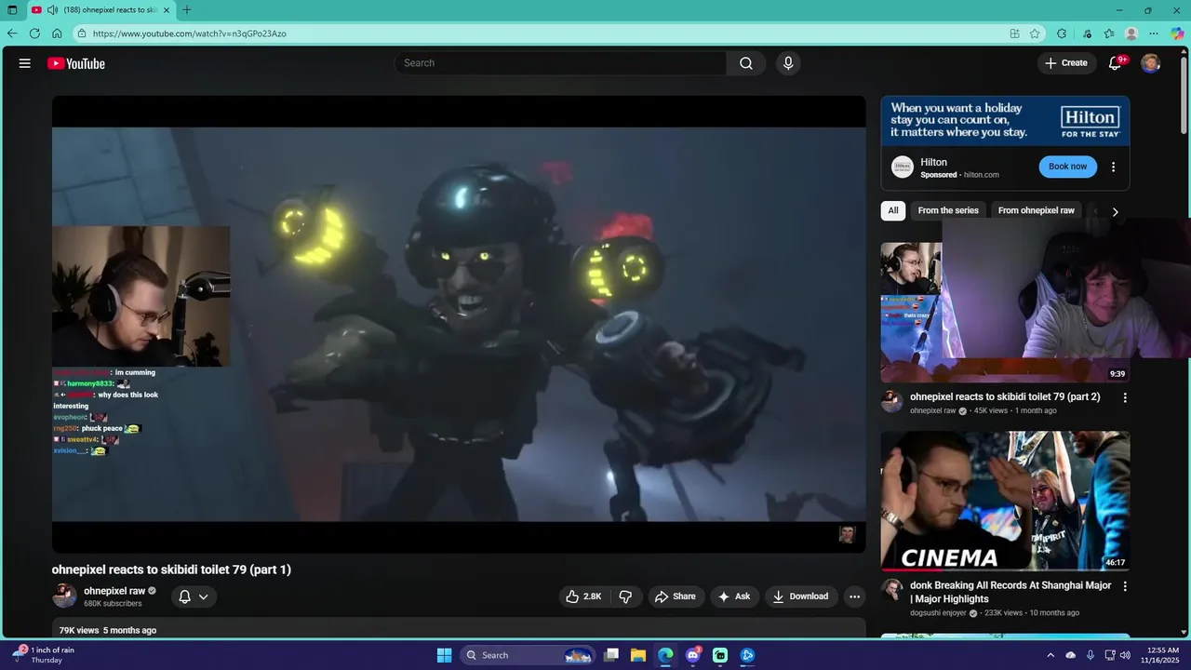
Task: Click the main video player area
Action: point(459,324)
